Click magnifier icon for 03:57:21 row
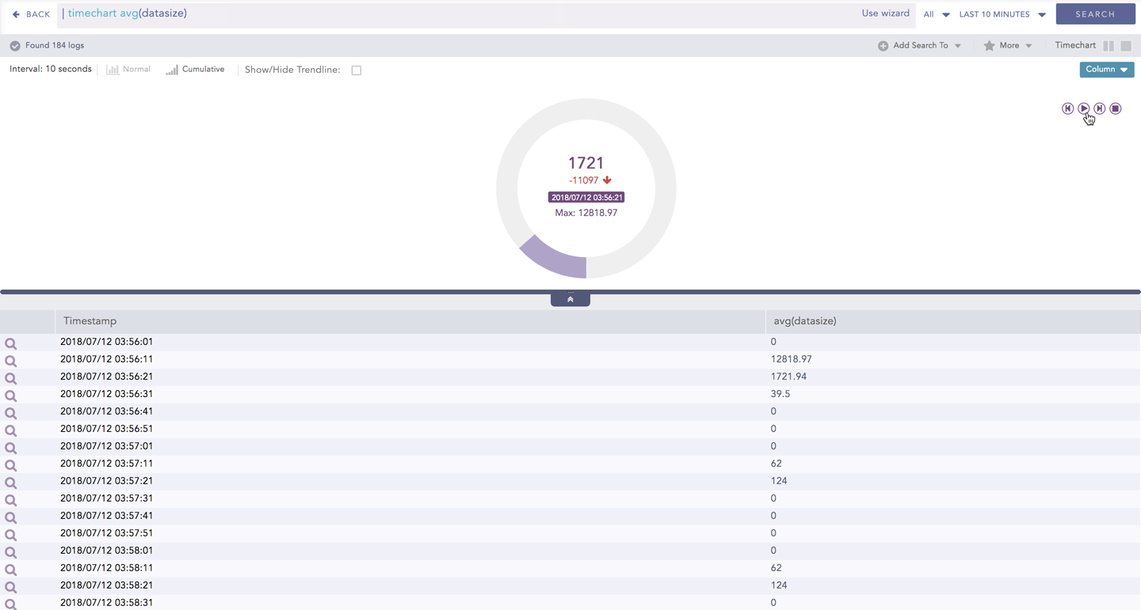Viewport: 1141px width, 610px height. pyautogui.click(x=11, y=483)
